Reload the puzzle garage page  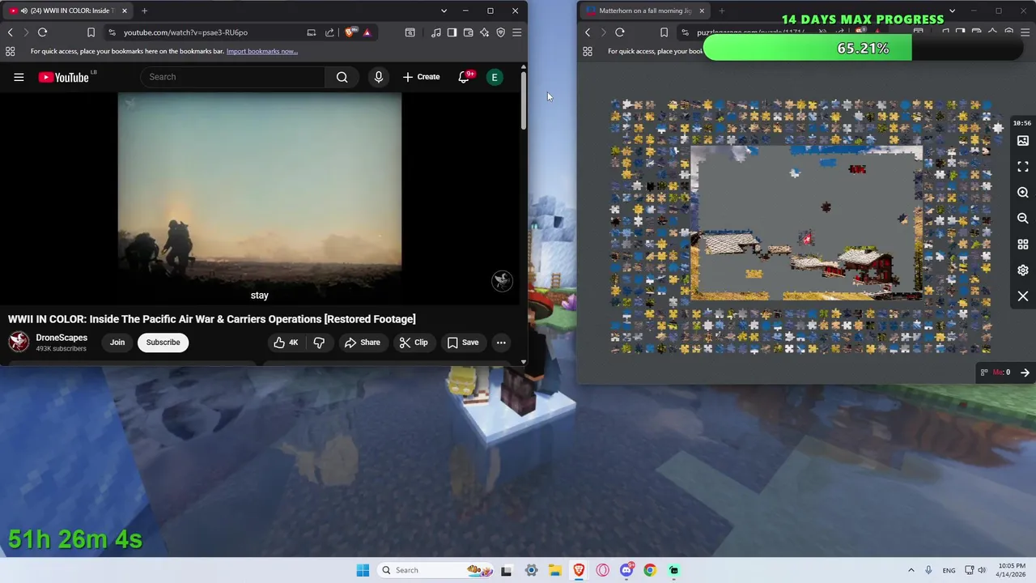click(620, 32)
